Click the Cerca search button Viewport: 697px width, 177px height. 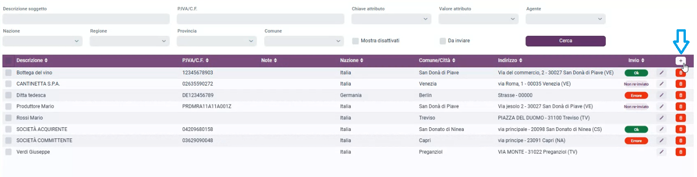click(565, 41)
